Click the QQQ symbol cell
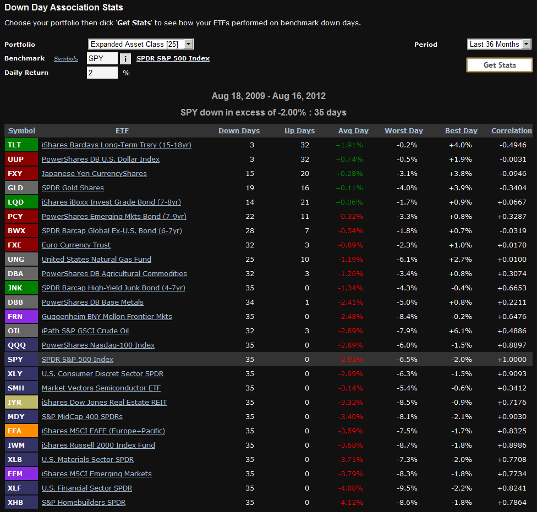Viewport: 537px width, 512px height. coord(21,345)
